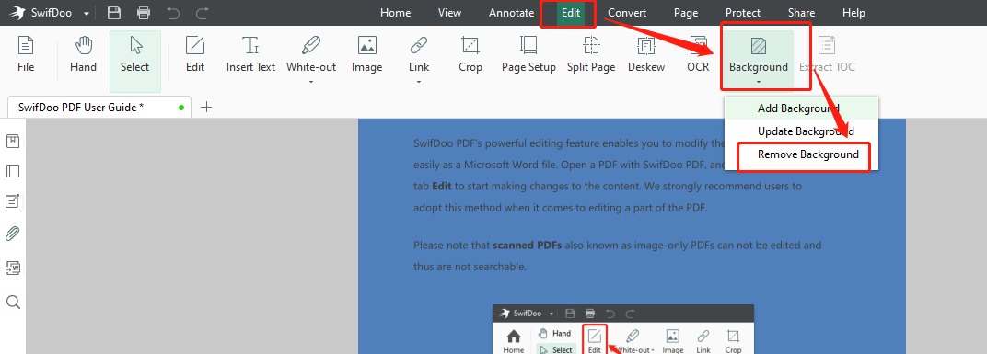Screen dimensions: 987x354
Task: Click the Split Page tool
Action: 591,54
